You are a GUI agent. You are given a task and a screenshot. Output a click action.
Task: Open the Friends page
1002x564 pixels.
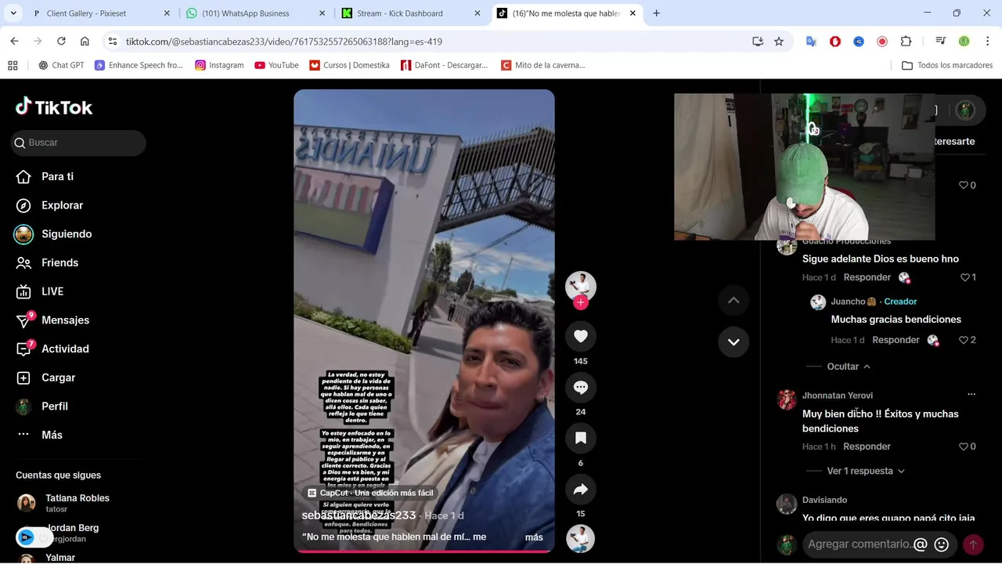(47, 262)
